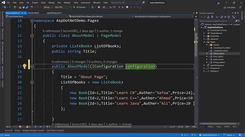The height and width of the screenshot is (137, 245).
Task: Select About.cshtml in Solution Explorer
Action: (x=219, y=54)
